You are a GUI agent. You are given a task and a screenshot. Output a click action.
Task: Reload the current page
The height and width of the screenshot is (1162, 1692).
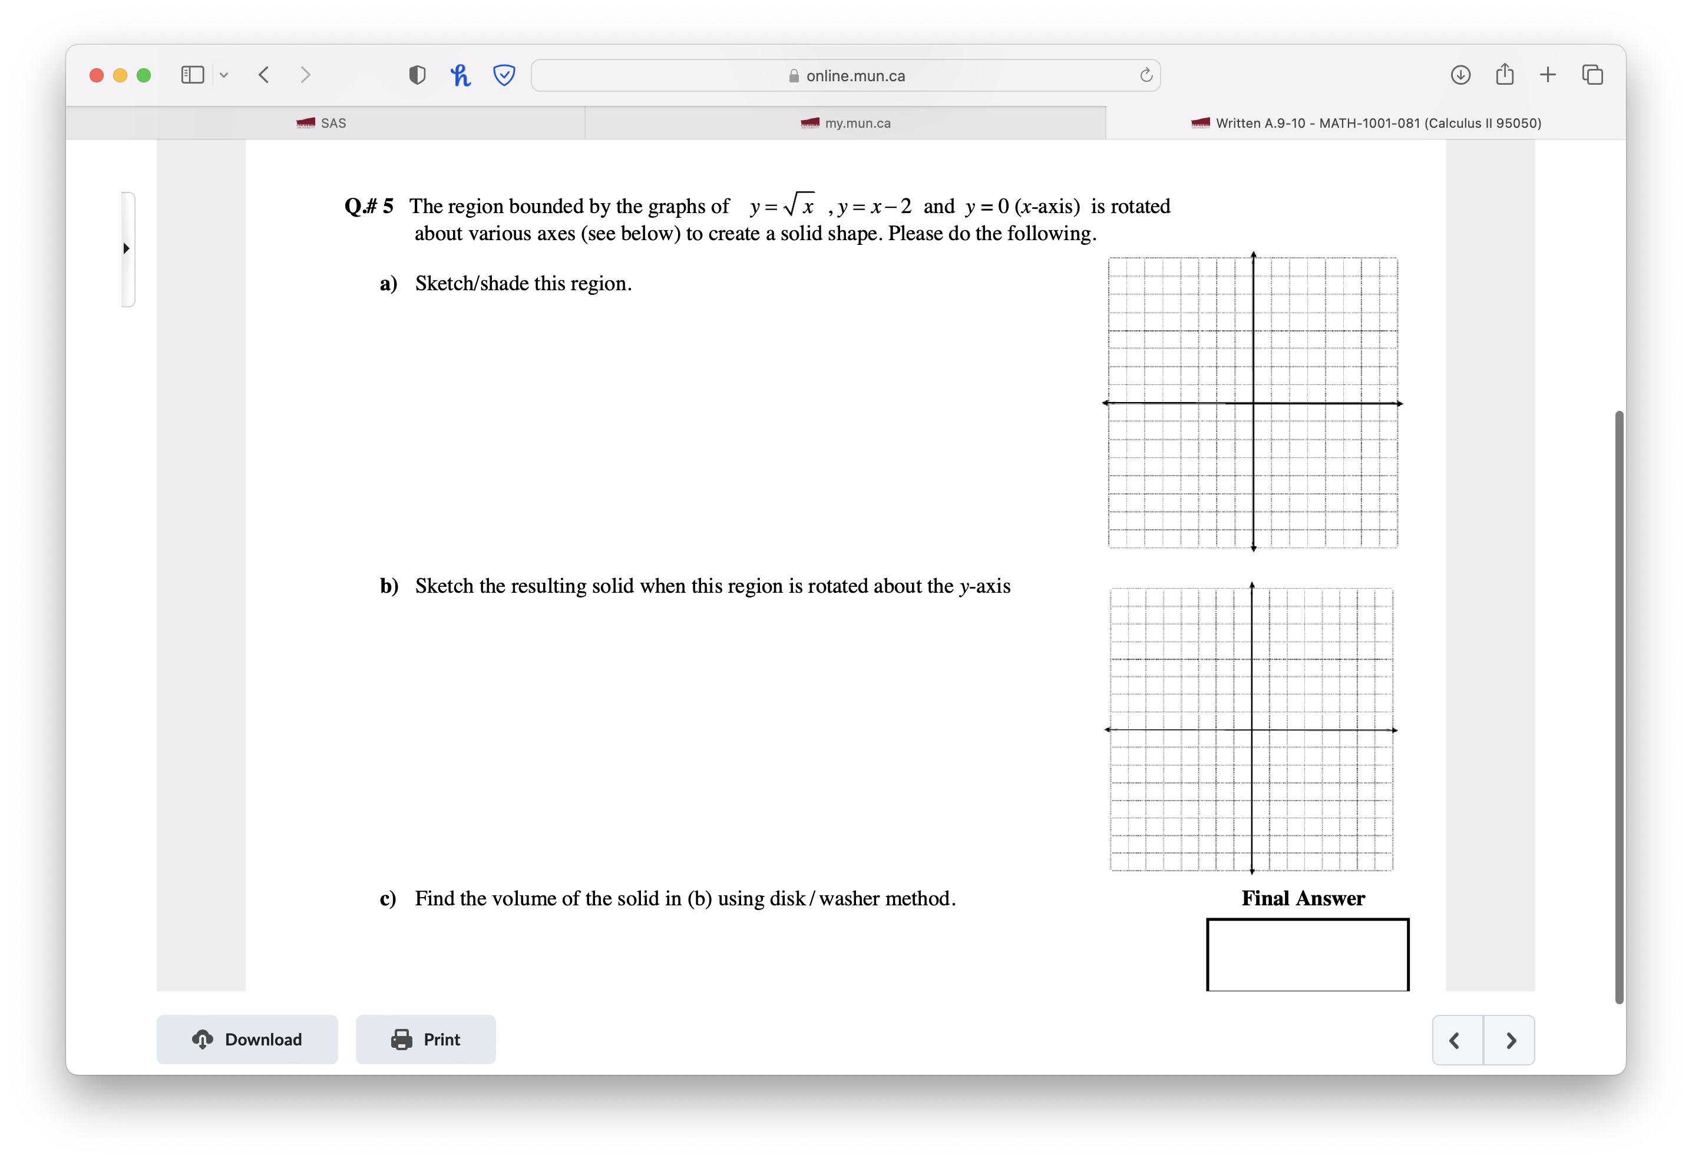coord(1144,75)
